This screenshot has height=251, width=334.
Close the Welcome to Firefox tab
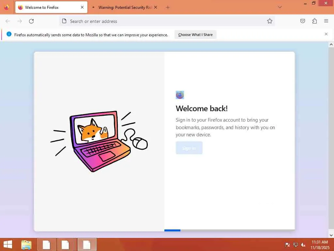point(82,7)
